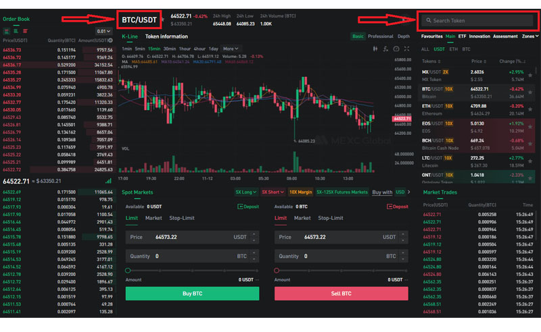Screen dimensions: 541x332
Task: Click the depth bars icon beside 64522.71
Action: tap(108, 181)
